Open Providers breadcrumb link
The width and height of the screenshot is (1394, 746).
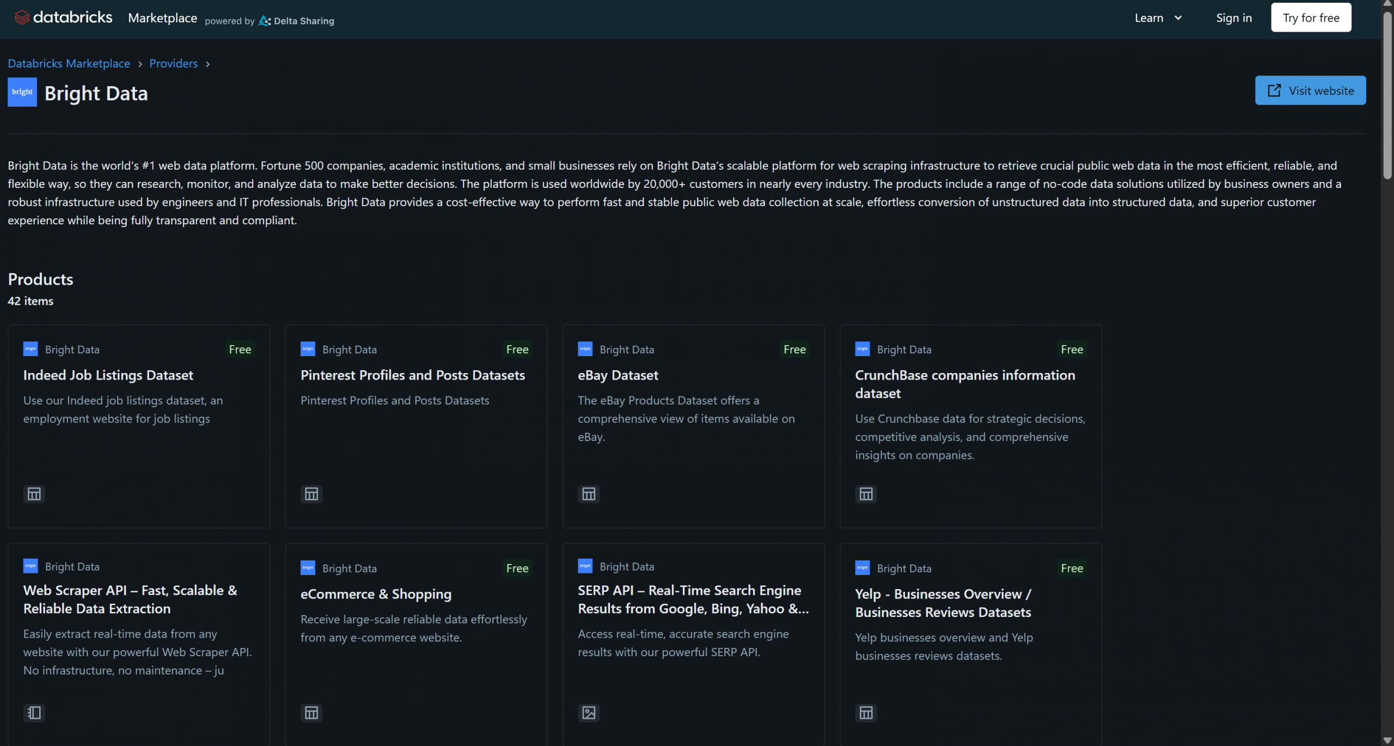pos(173,64)
